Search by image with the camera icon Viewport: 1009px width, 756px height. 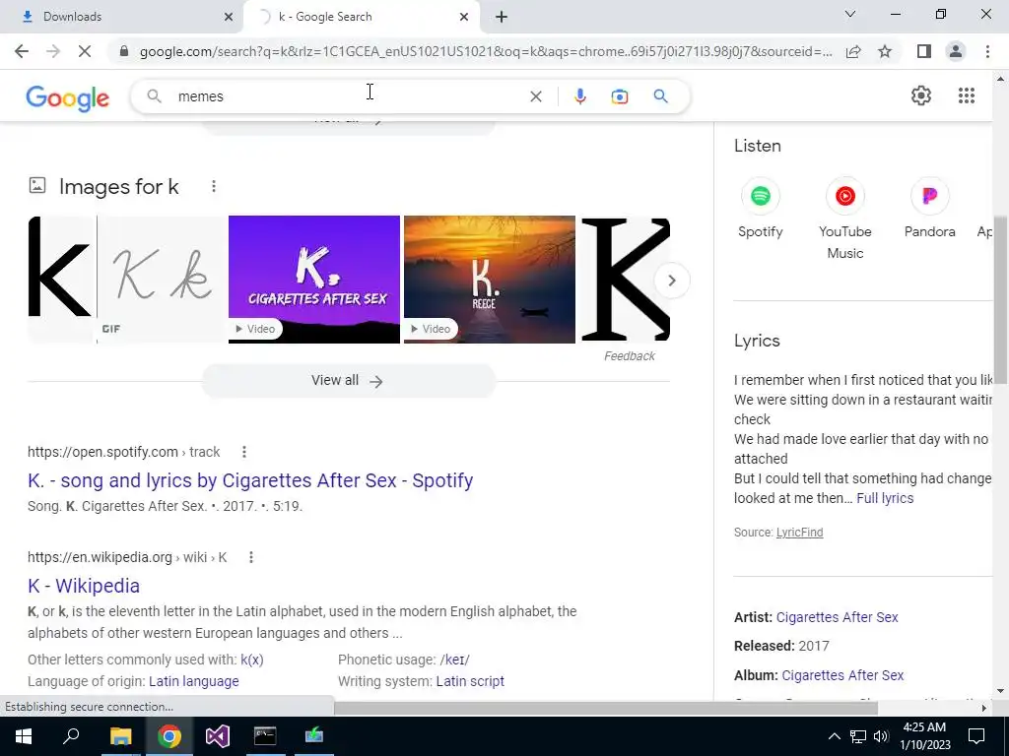coord(619,96)
